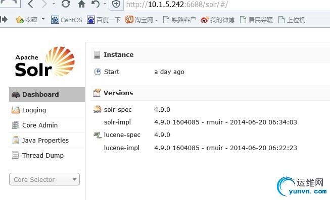This screenshot has height=200, width=330.
Task: Open dropdown arrow beside undo icon
Action: (x=105, y=4)
